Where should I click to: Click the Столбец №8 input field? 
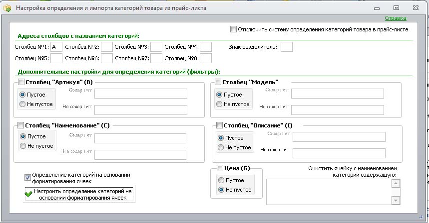click(x=206, y=58)
